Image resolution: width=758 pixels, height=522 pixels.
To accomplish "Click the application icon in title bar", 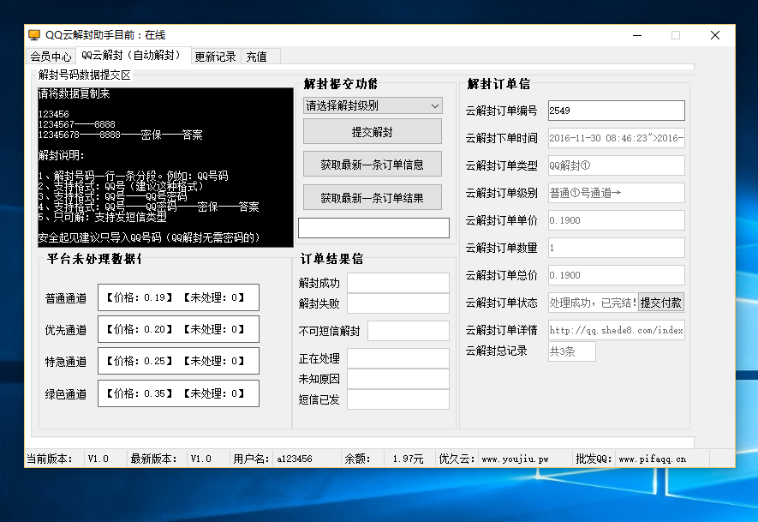I will [x=34, y=35].
